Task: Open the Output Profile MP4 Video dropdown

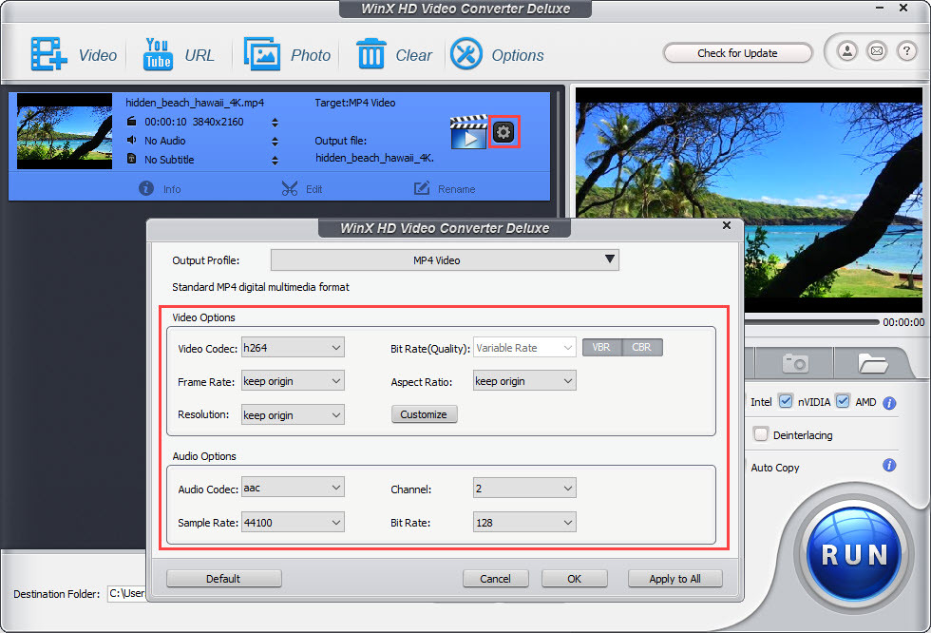Action: (445, 260)
